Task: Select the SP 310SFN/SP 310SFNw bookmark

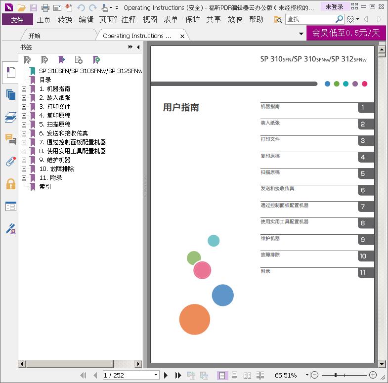Action: pyautogui.click(x=90, y=71)
